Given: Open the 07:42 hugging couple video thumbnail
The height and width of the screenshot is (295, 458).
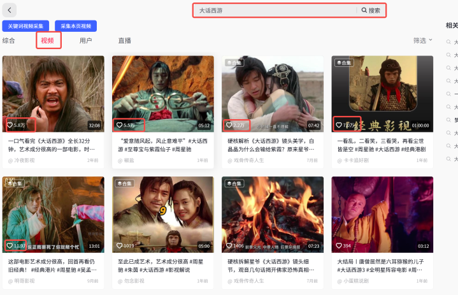Looking at the screenshot, I should (273, 94).
